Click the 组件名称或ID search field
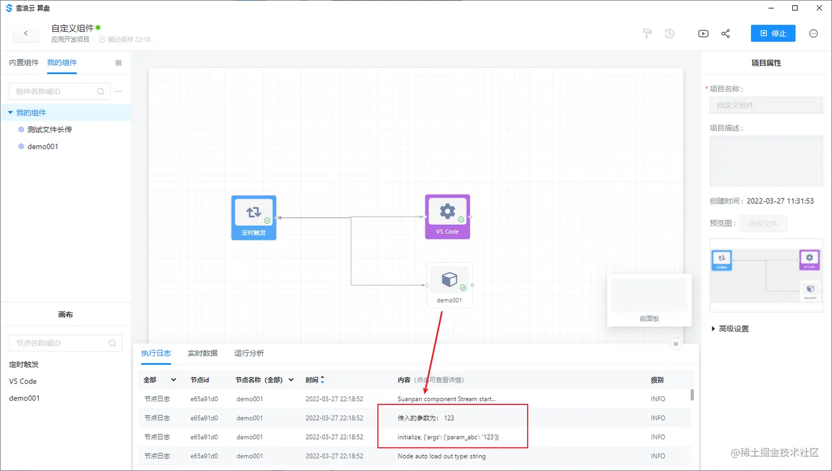 tap(59, 91)
